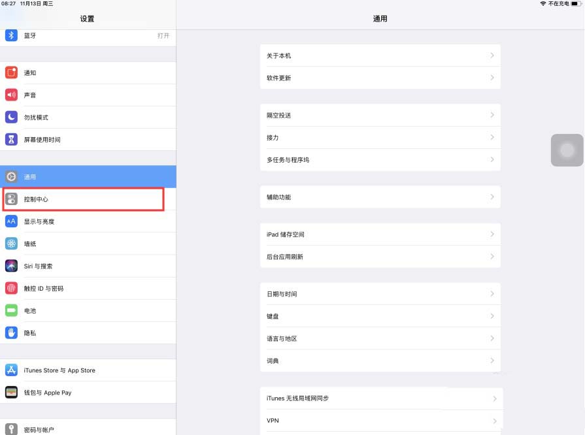
Task: Expand 关于本机 using its chevron
Action: pyautogui.click(x=492, y=56)
